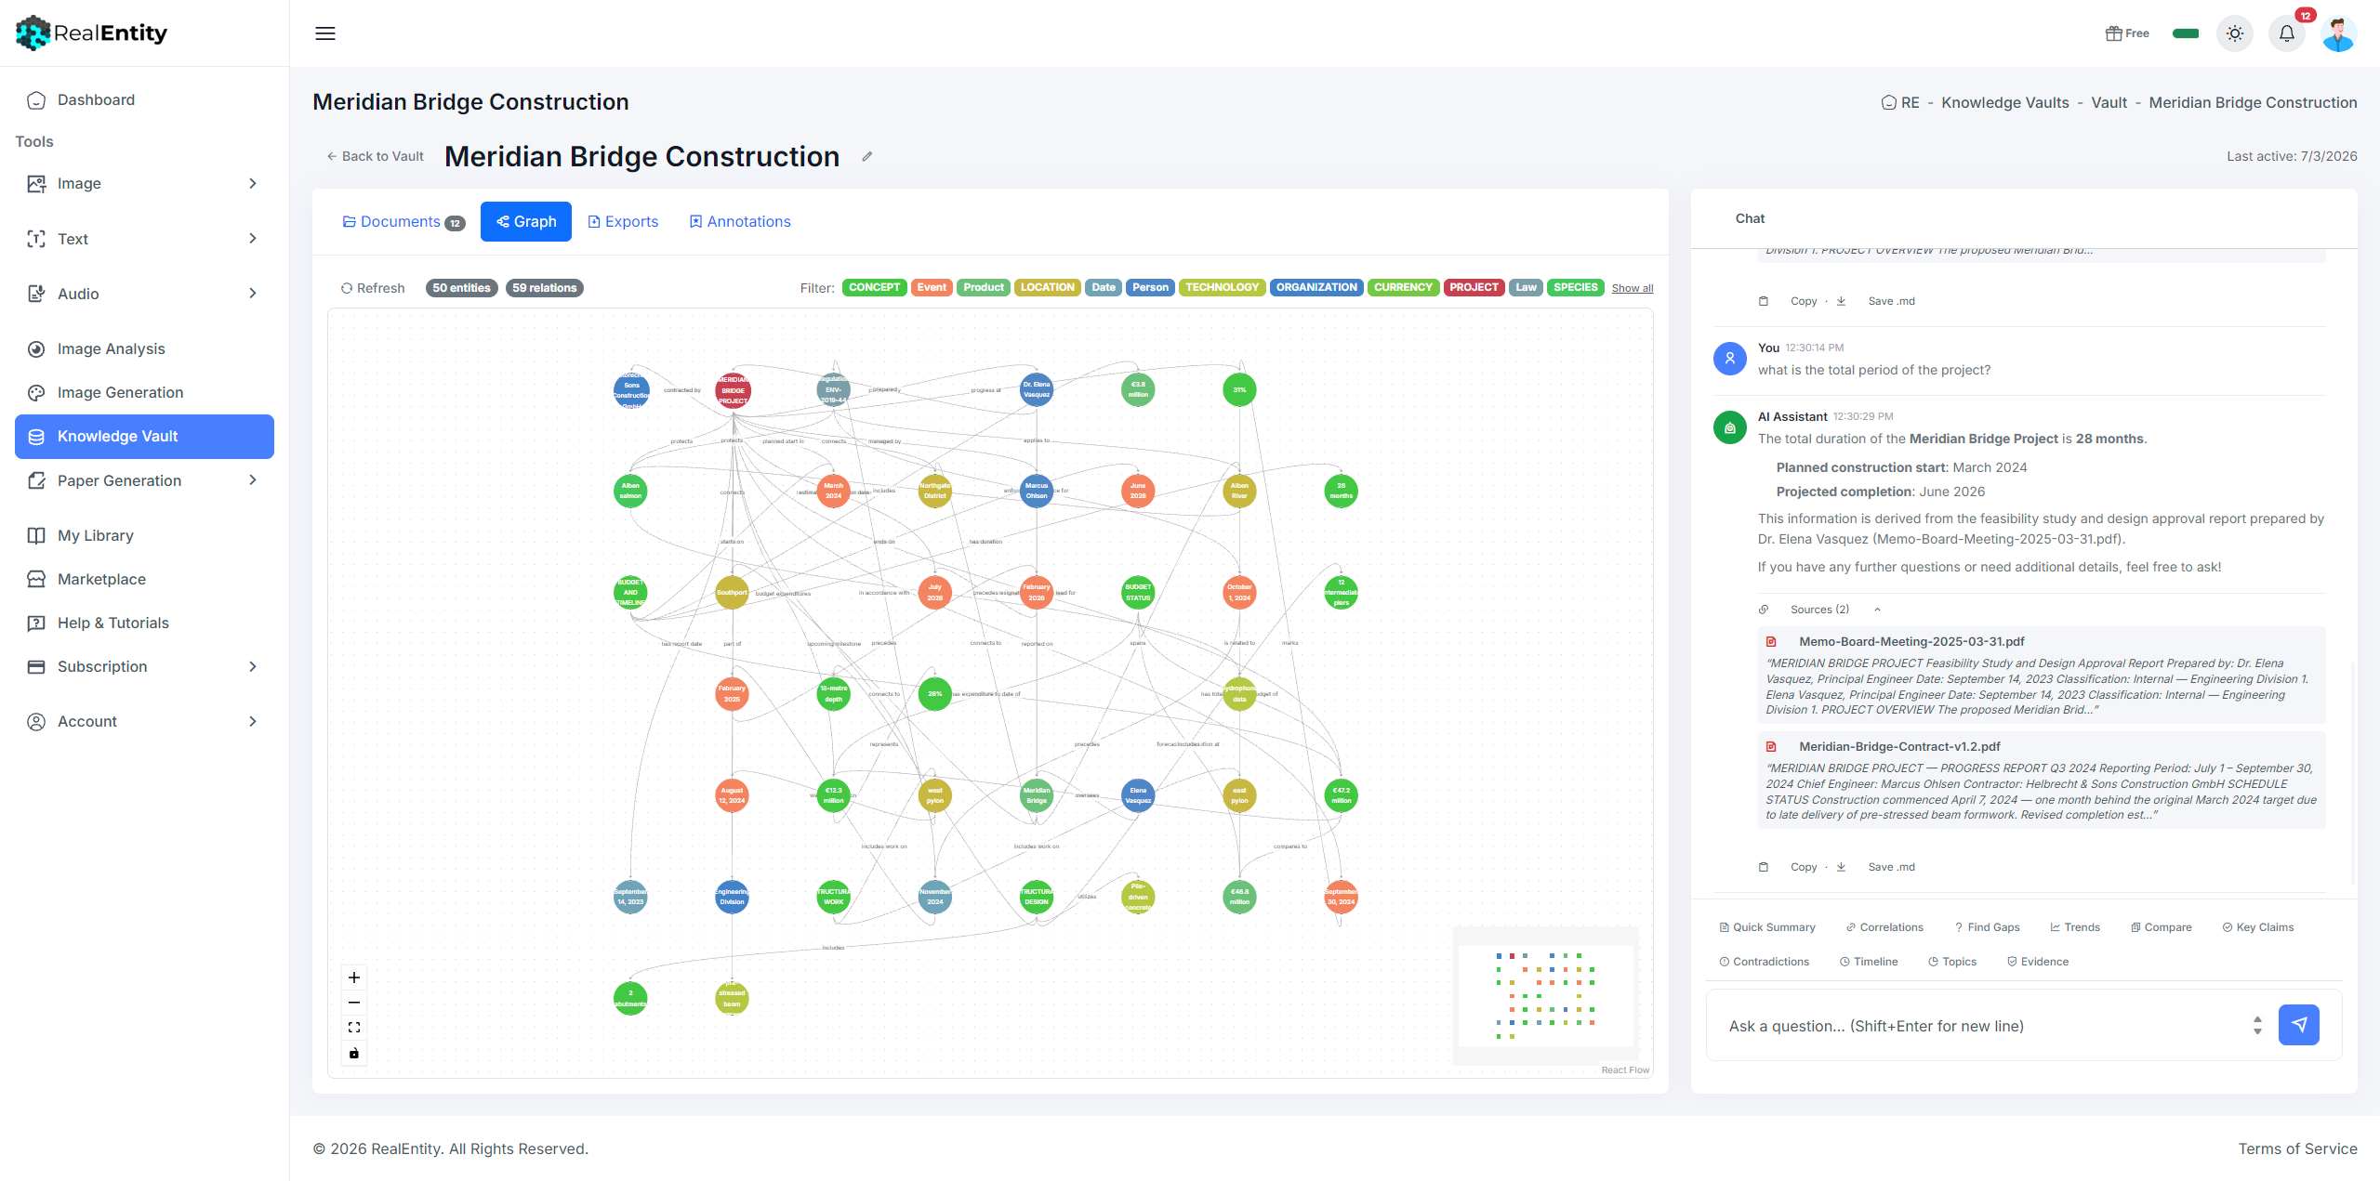Toggle the light/dark theme sun icon
Image resolution: width=2380 pixels, height=1181 pixels.
point(2235,33)
